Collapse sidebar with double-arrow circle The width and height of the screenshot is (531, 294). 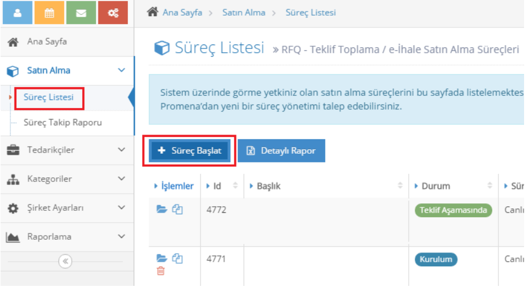(65, 261)
